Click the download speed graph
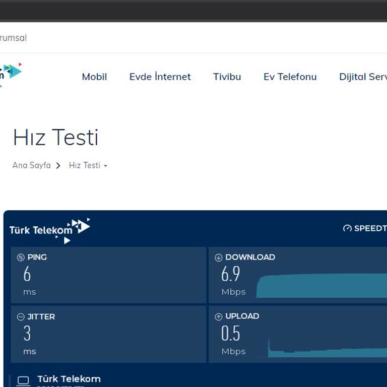This screenshot has width=387, height=387. click(322, 286)
